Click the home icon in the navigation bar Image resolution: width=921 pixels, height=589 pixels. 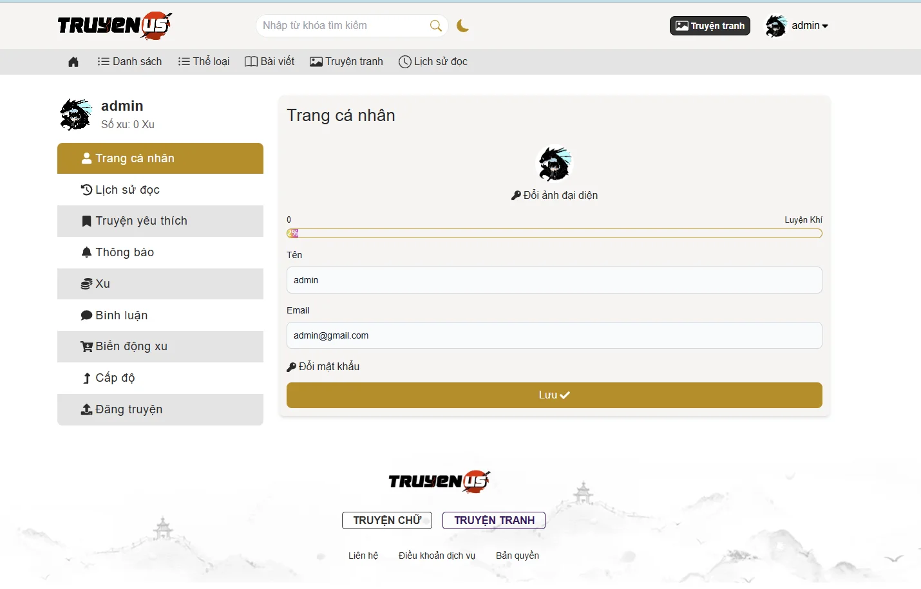(x=73, y=61)
